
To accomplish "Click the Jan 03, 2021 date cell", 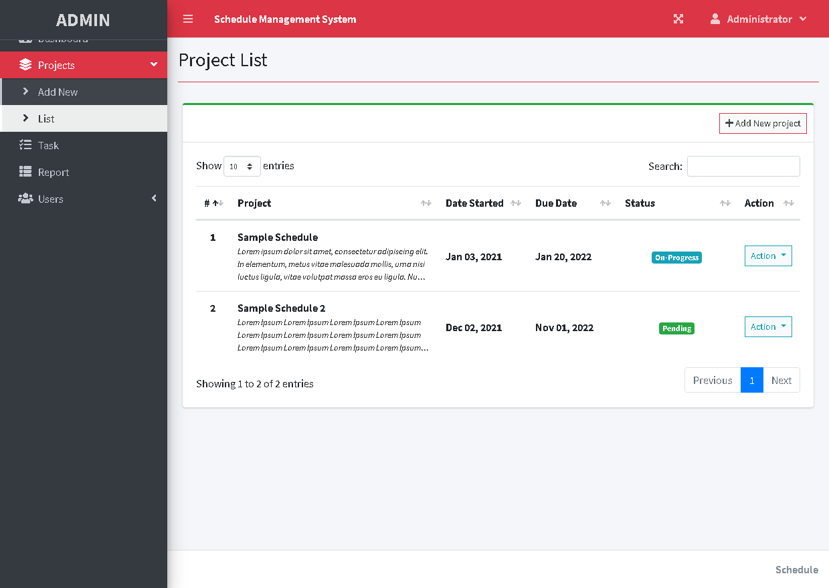I will tap(474, 257).
